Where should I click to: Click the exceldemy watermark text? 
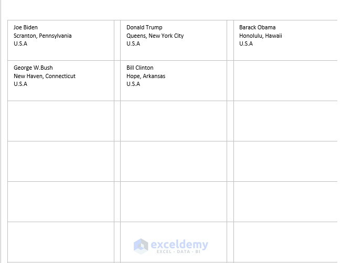pyautogui.click(x=179, y=245)
